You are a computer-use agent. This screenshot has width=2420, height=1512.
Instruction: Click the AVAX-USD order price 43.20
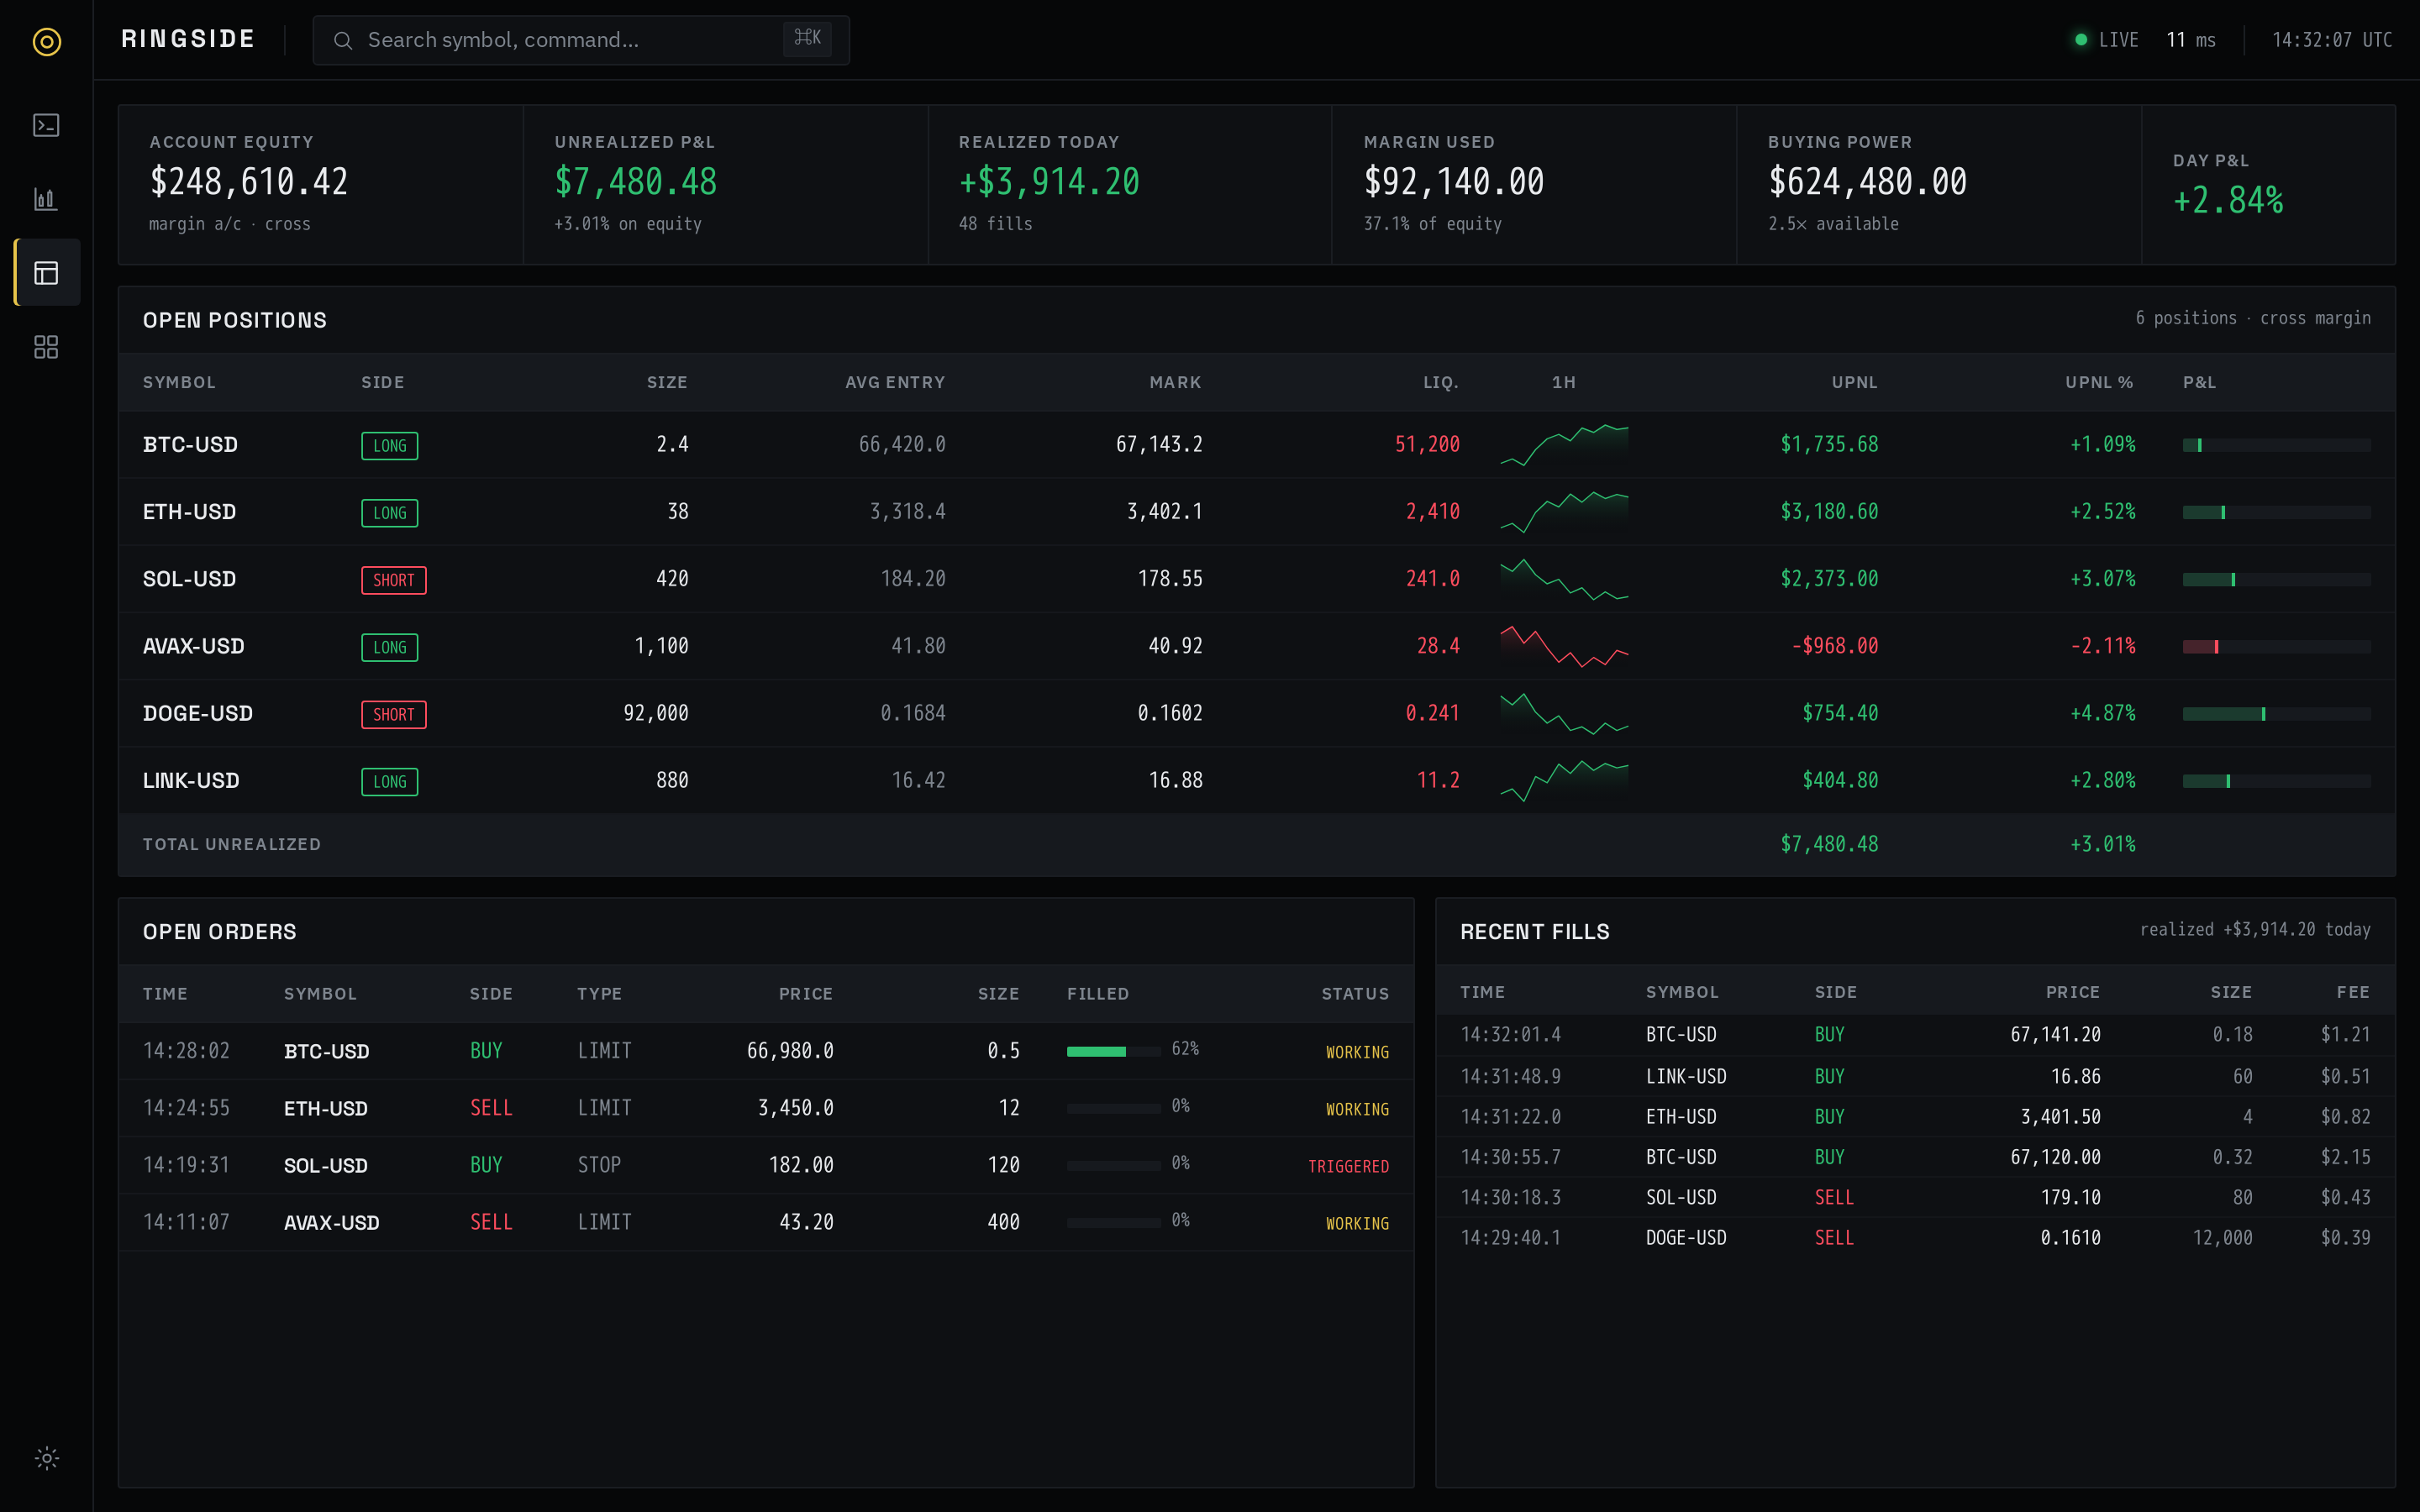[x=806, y=1222]
